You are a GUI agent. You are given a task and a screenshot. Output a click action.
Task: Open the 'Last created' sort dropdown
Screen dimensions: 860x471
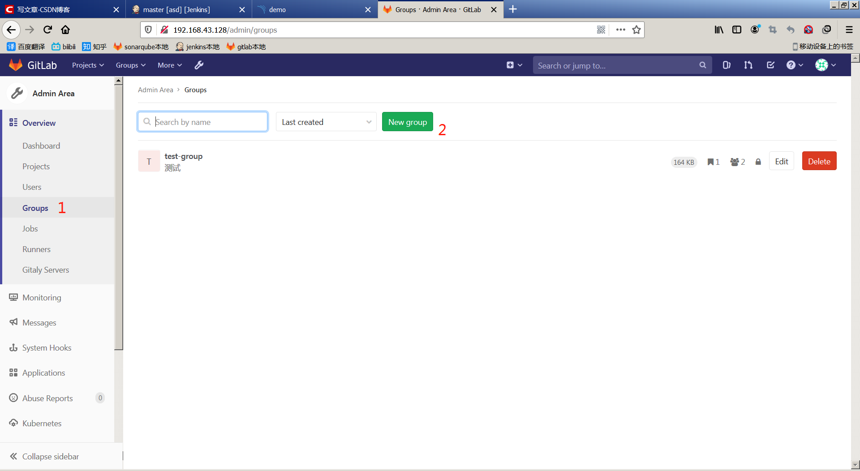tap(326, 121)
